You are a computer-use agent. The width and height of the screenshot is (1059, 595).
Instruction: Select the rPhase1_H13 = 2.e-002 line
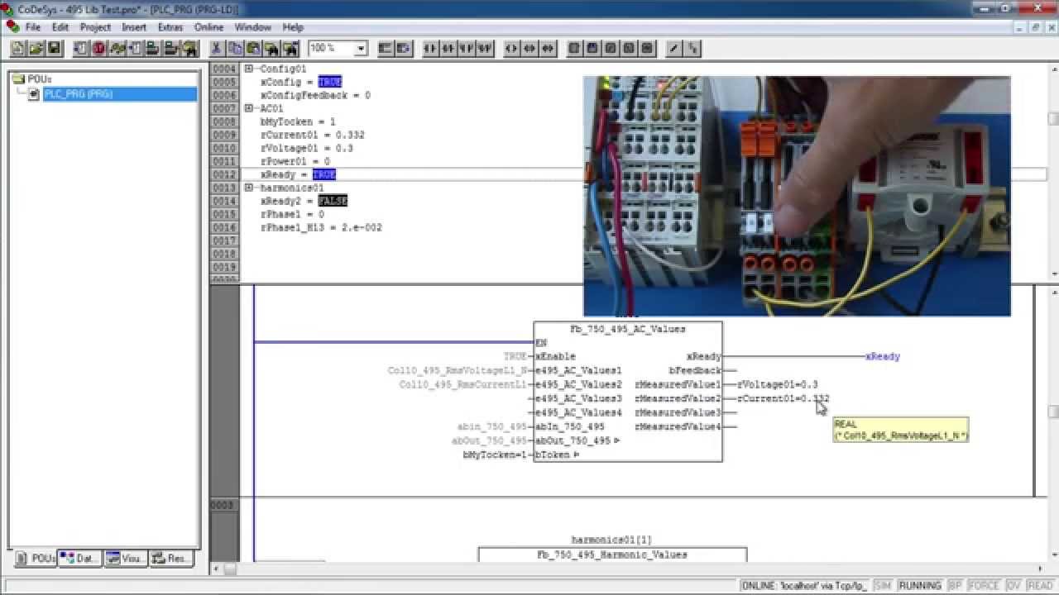321,227
